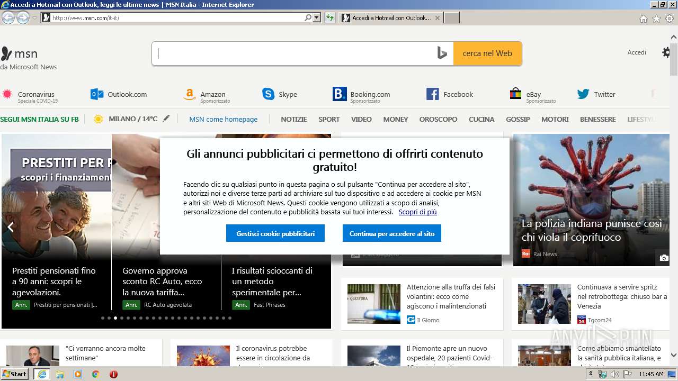The width and height of the screenshot is (678, 381).
Task: Open the Twitter shortcut
Action: pos(596,94)
